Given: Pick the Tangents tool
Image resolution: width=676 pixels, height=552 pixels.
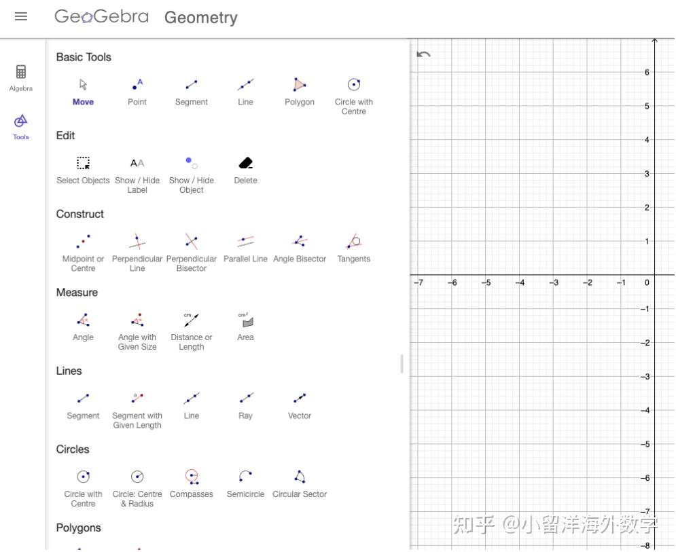Looking at the screenshot, I should [353, 246].
